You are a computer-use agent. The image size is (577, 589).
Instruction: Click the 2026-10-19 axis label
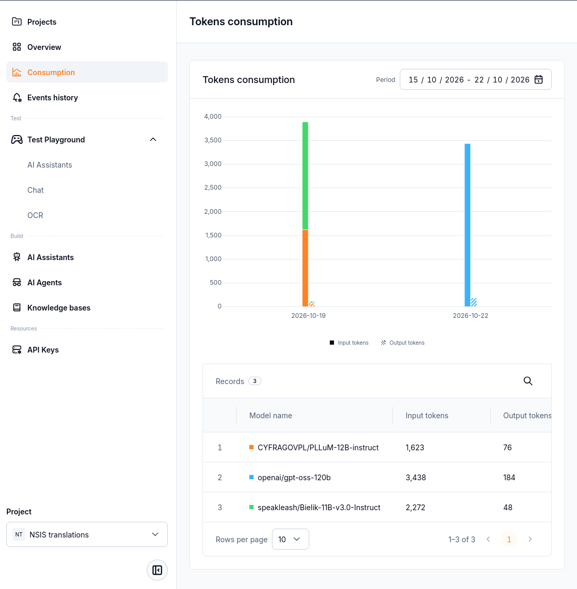tap(308, 316)
